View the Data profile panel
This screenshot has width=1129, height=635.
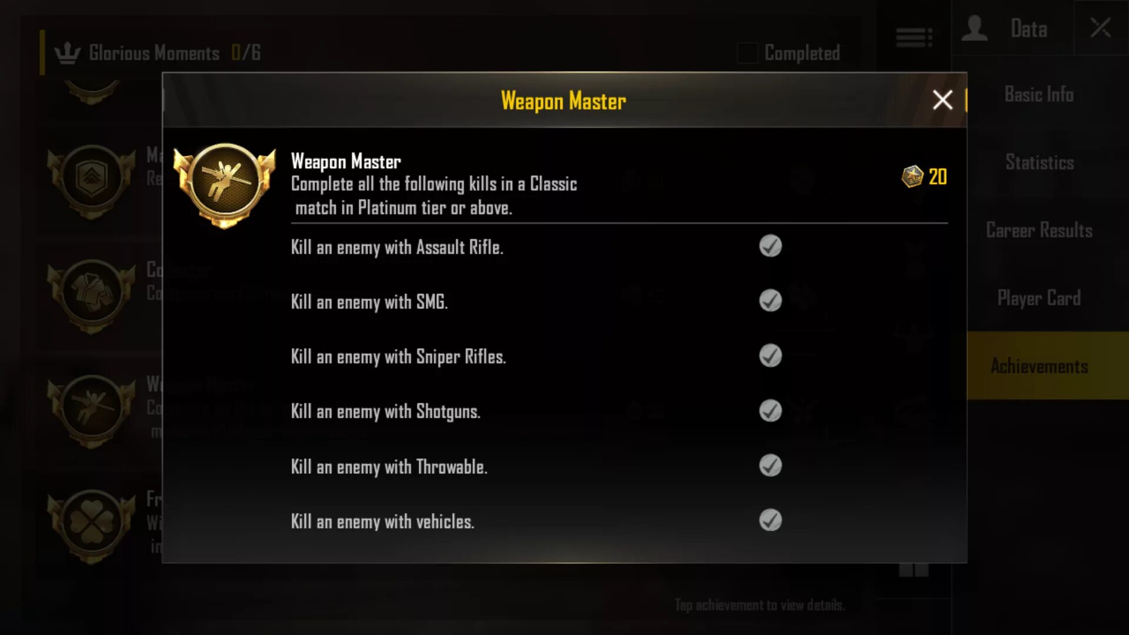1008,29
